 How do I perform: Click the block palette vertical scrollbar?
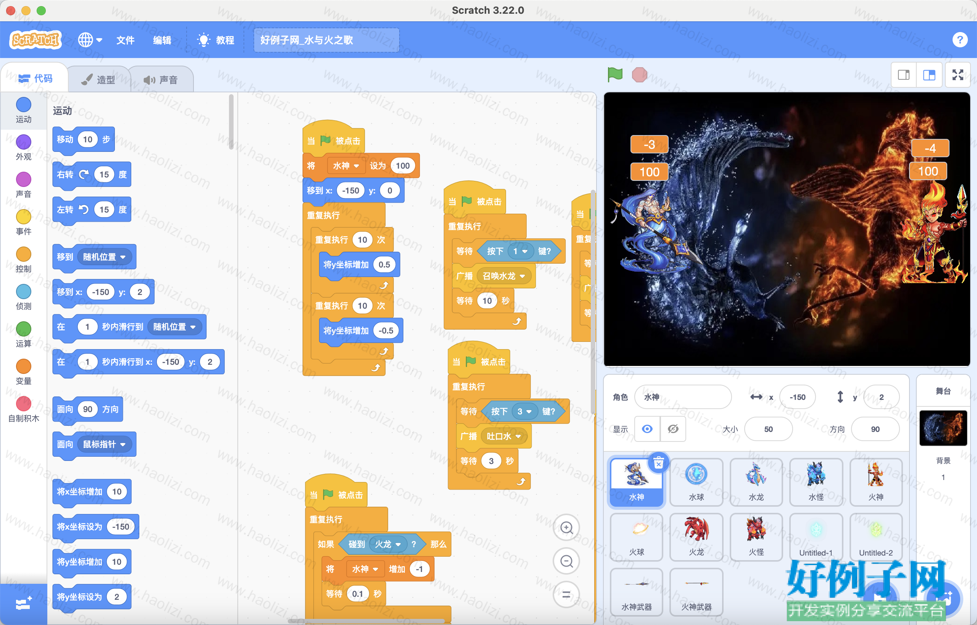click(x=231, y=122)
